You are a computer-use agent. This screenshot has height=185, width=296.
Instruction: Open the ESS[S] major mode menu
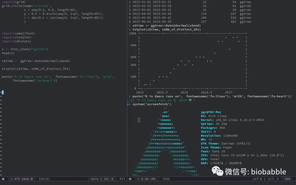[45, 179]
